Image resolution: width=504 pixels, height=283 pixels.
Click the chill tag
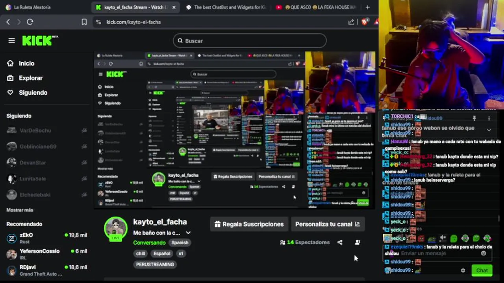tap(141, 254)
